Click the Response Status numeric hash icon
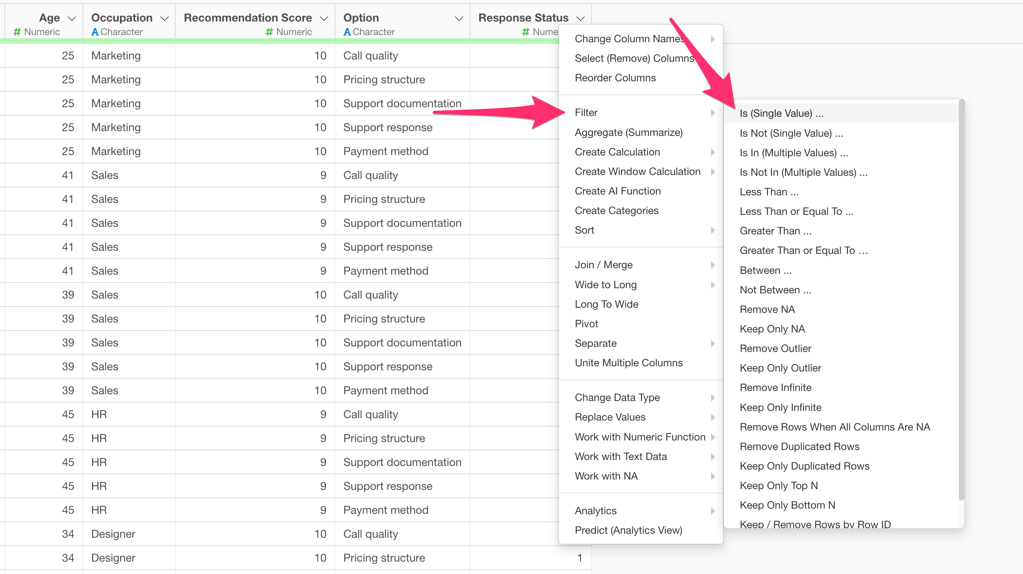The image size is (1023, 574). coord(526,32)
